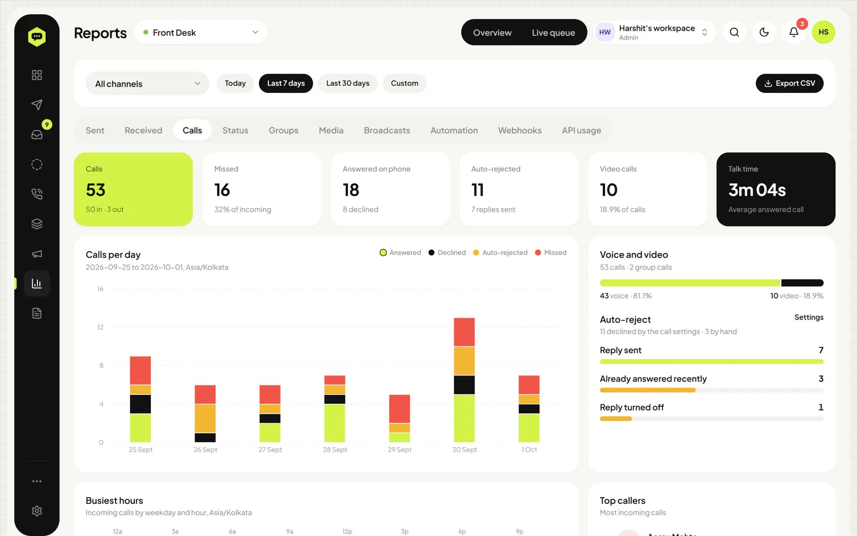
Task: Select the Custom date range
Action: coord(404,84)
